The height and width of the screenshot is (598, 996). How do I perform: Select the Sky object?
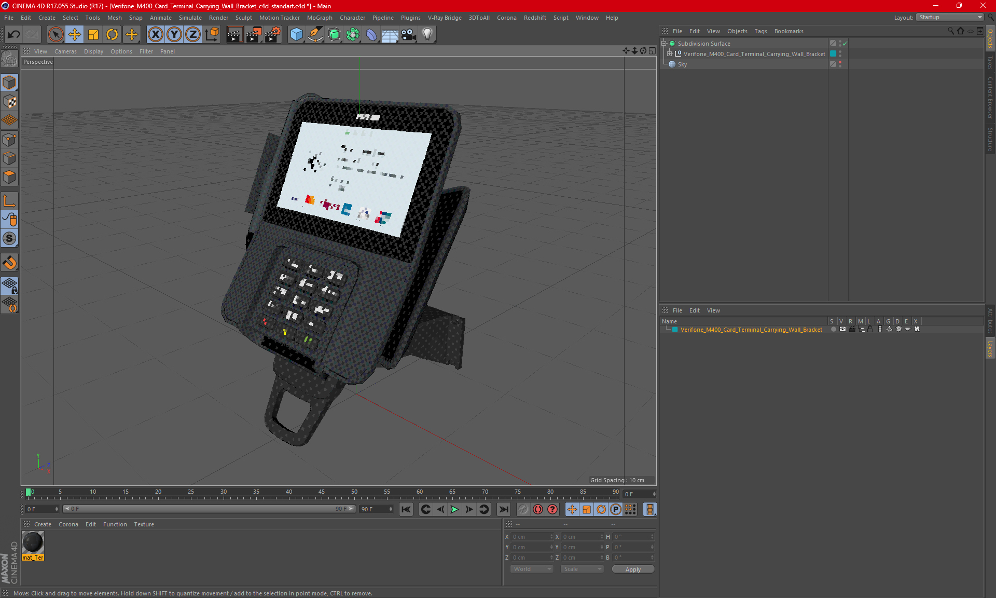pyautogui.click(x=682, y=64)
